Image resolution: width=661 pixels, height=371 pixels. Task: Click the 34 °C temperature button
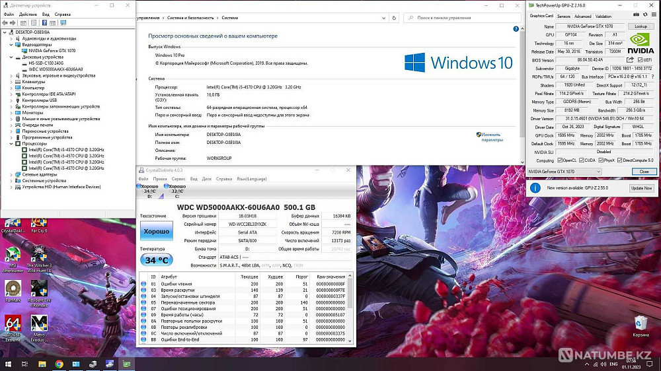(157, 260)
